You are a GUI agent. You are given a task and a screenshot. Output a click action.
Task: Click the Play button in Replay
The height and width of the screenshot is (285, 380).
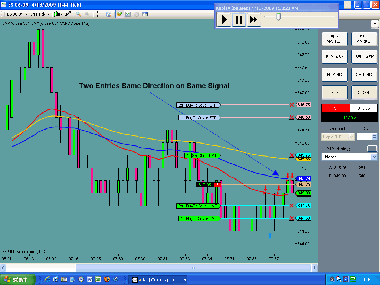(224, 20)
